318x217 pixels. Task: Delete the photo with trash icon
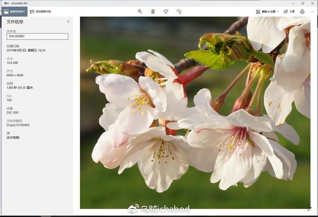pyautogui.click(x=153, y=12)
